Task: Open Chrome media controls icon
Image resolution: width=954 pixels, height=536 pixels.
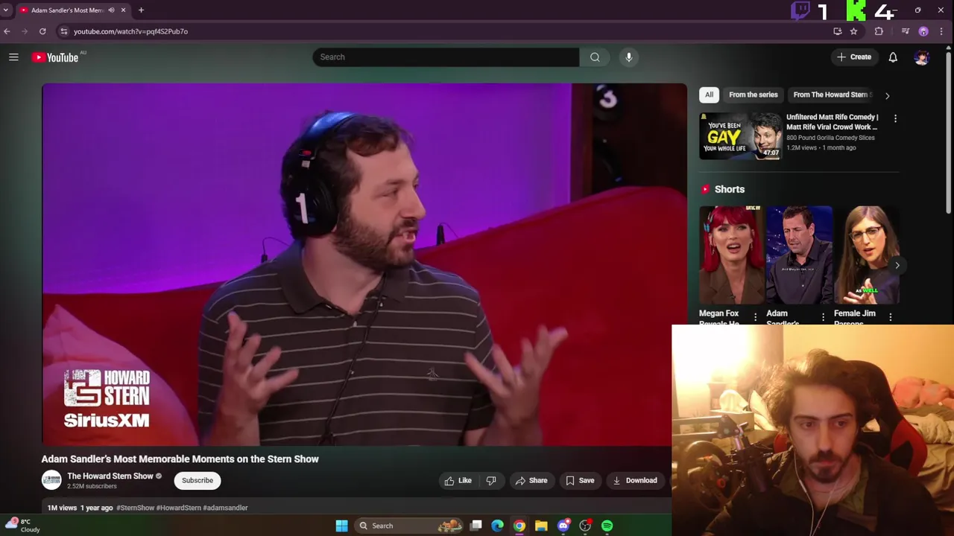Action: (906, 31)
